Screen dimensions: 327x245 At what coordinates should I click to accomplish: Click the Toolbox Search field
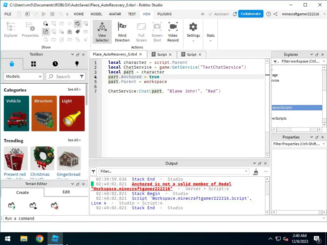tap(63, 77)
